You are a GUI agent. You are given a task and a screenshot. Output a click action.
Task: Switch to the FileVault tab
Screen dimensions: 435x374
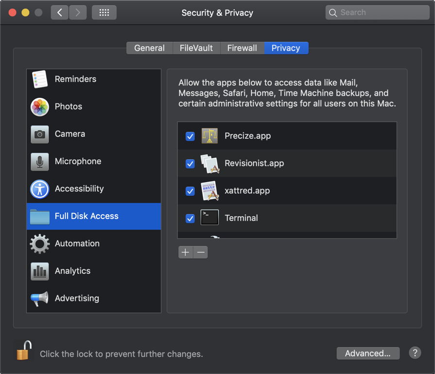(x=196, y=48)
